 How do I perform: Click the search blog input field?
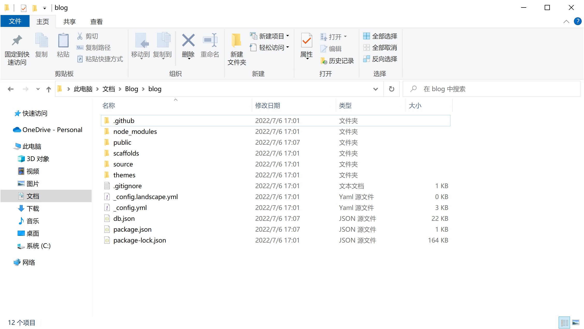click(x=492, y=89)
